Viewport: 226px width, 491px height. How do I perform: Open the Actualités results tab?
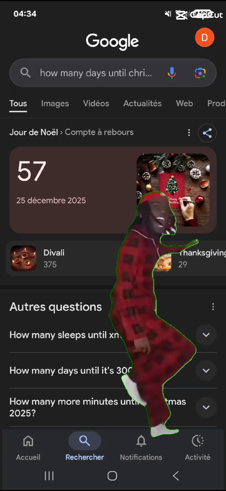click(x=142, y=104)
